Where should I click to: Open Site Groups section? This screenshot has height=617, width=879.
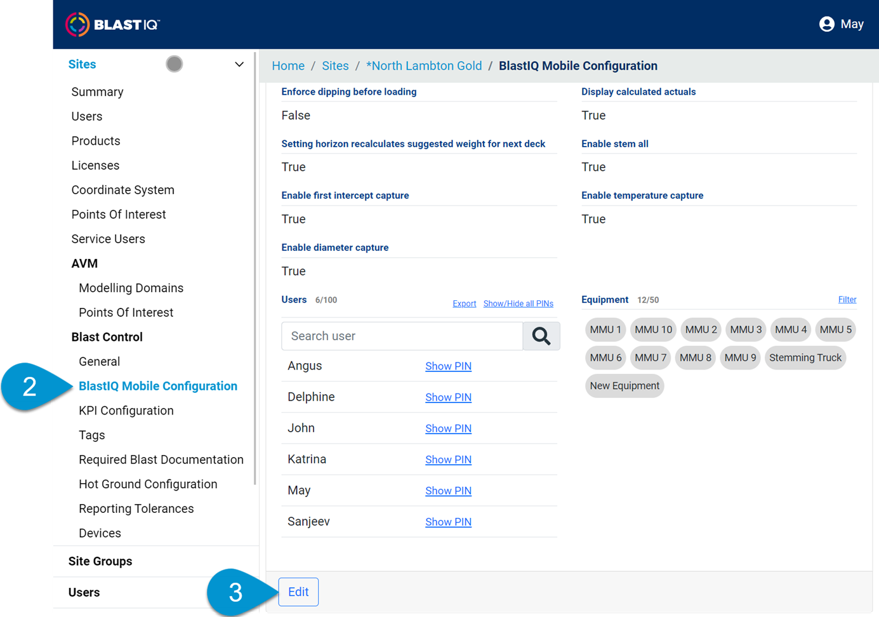click(100, 561)
